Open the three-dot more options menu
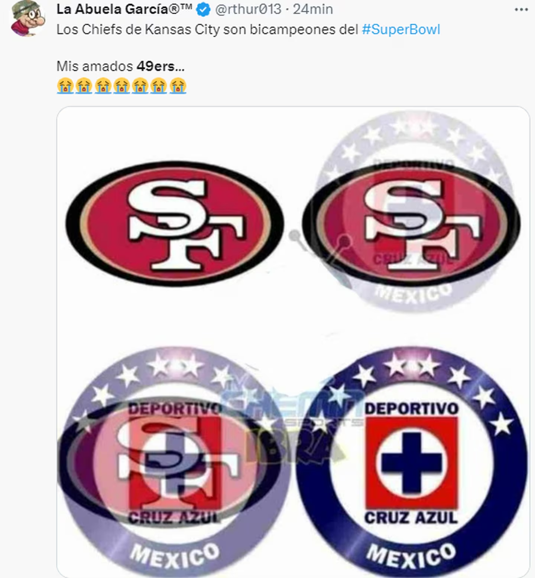 click(521, 10)
